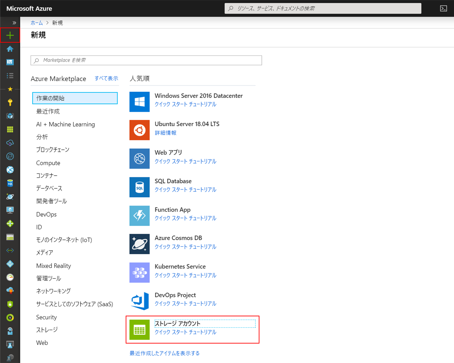The height and width of the screenshot is (363, 454).
Task: Select 開発者ツール category
Action: (x=51, y=201)
